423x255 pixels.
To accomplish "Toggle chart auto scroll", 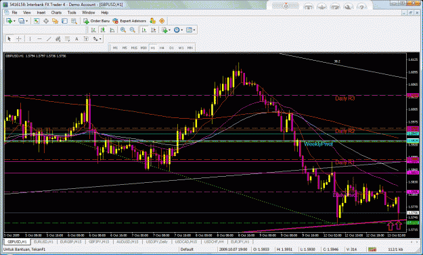I will pos(144,30).
